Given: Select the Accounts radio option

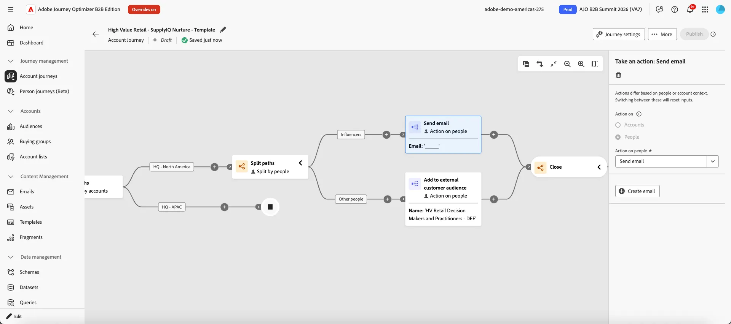Looking at the screenshot, I should coord(618,125).
